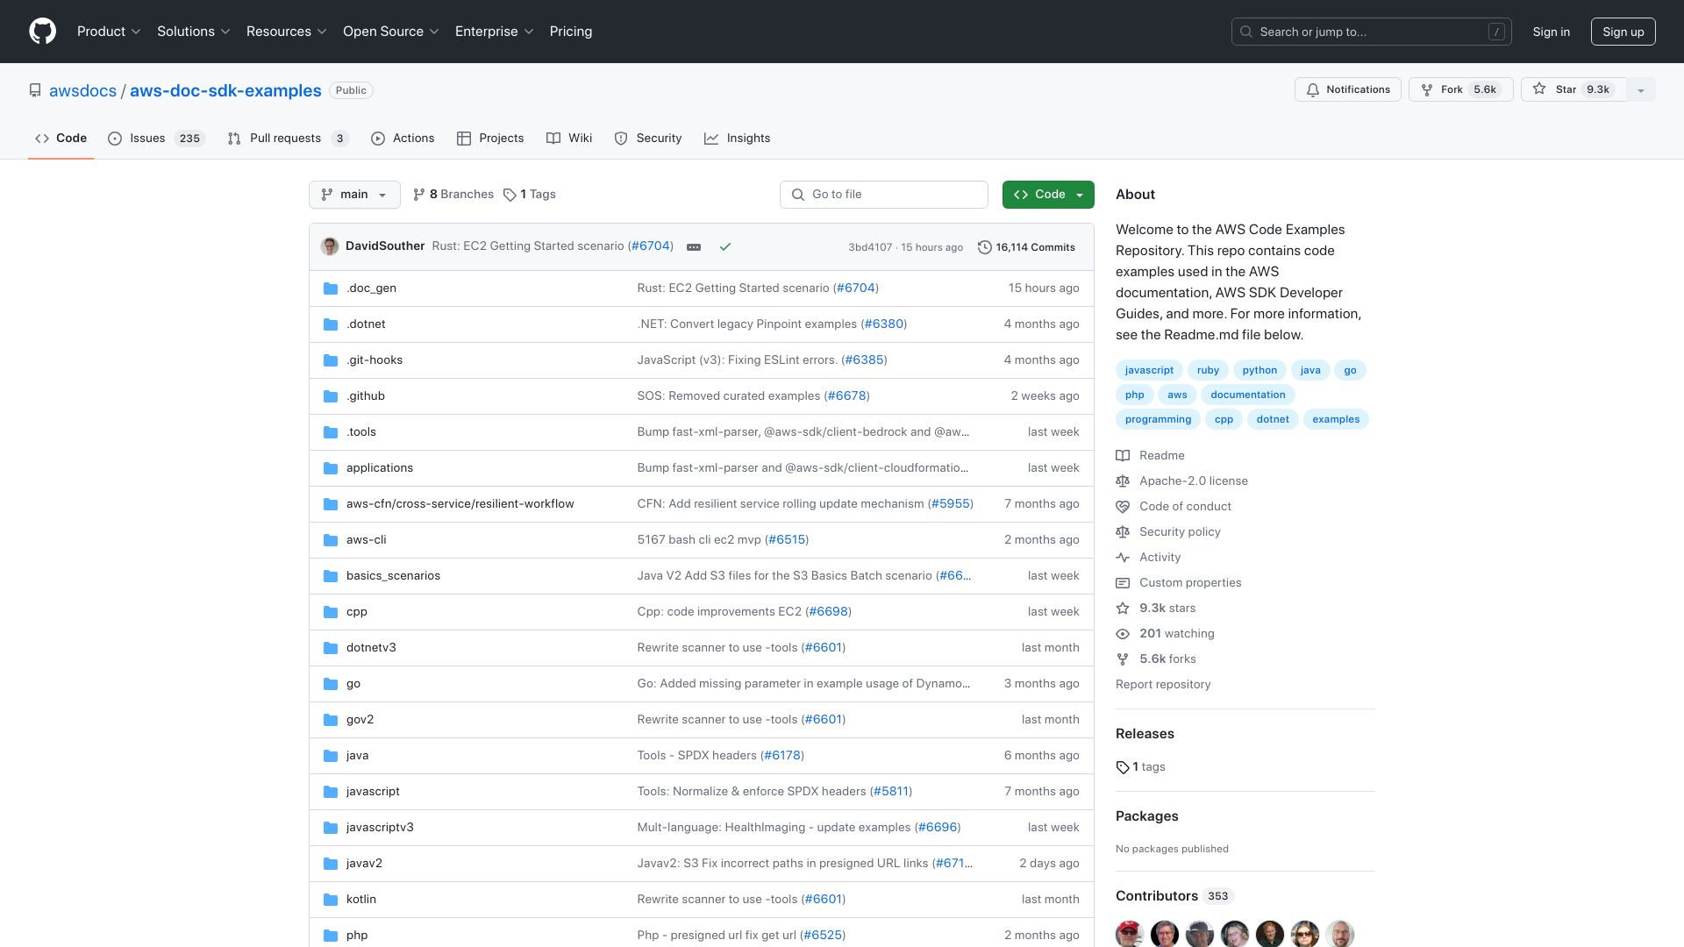View 16,114 Commits history
The width and height of the screenshot is (1684, 947).
(1026, 247)
